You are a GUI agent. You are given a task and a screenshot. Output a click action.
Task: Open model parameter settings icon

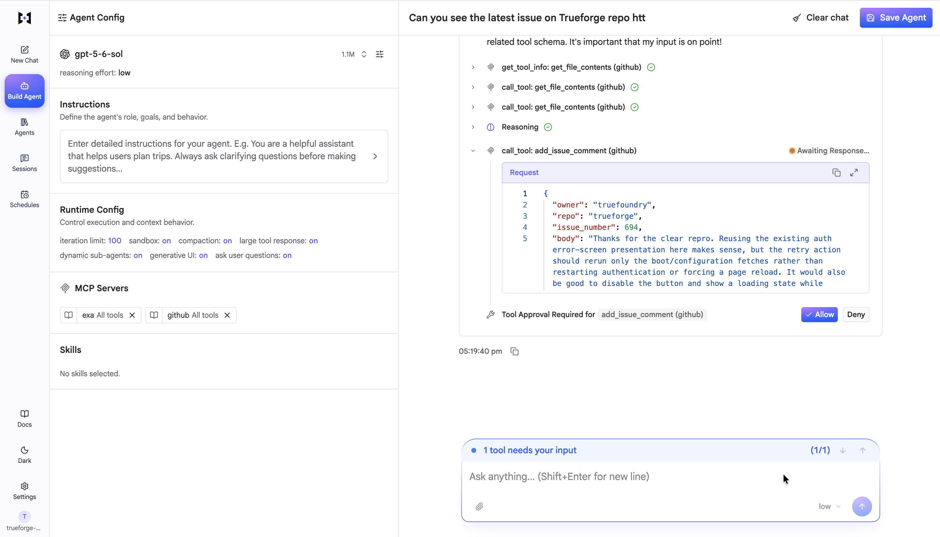point(380,54)
